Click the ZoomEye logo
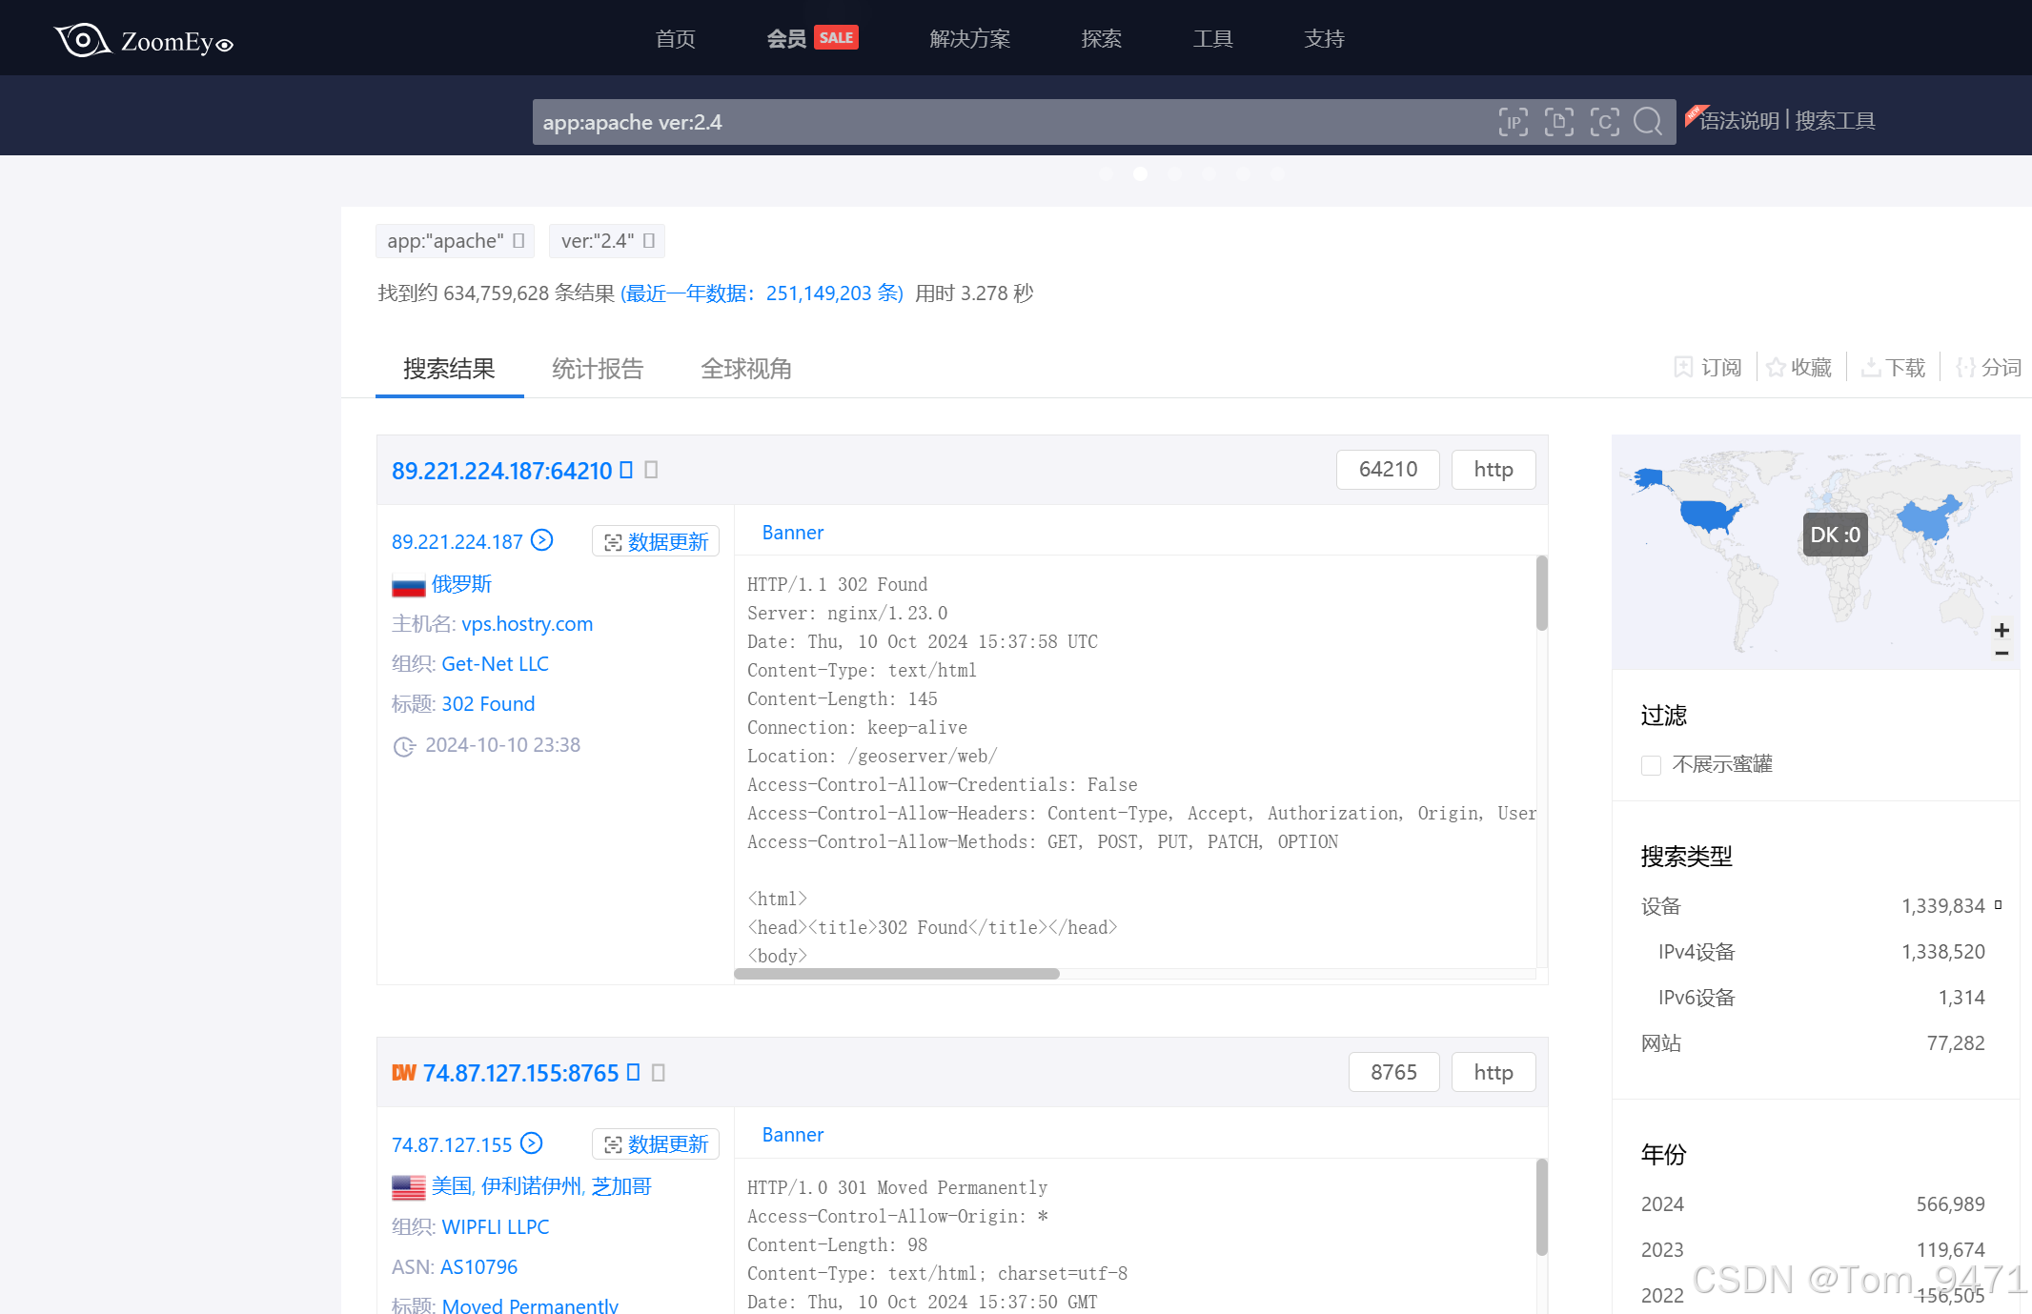The image size is (2032, 1314). tap(143, 40)
